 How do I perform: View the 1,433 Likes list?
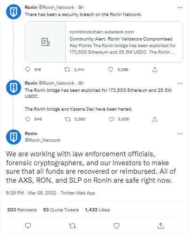(x=97, y=210)
